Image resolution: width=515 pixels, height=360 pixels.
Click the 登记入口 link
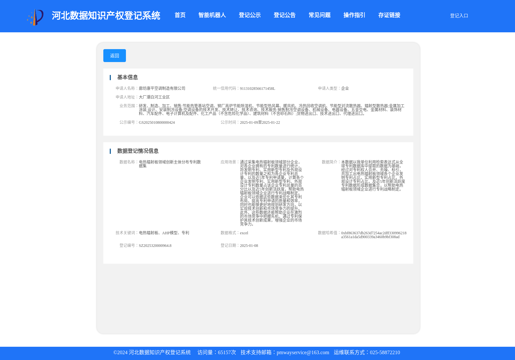pyautogui.click(x=459, y=16)
